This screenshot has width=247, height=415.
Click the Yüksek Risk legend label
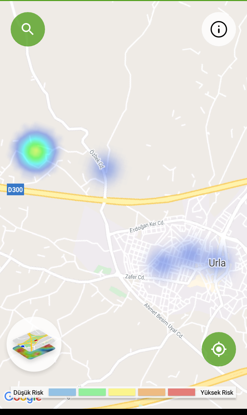tap(217, 393)
